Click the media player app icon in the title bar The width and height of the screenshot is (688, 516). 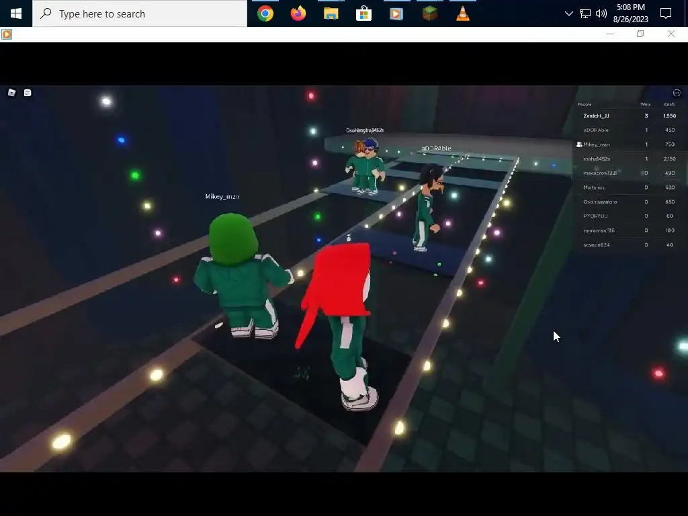[7, 34]
